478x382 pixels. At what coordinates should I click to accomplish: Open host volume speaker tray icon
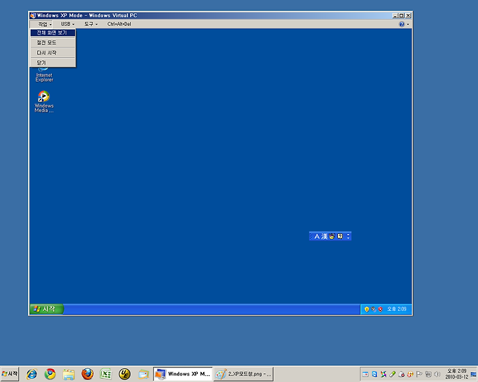pyautogui.click(x=437, y=374)
